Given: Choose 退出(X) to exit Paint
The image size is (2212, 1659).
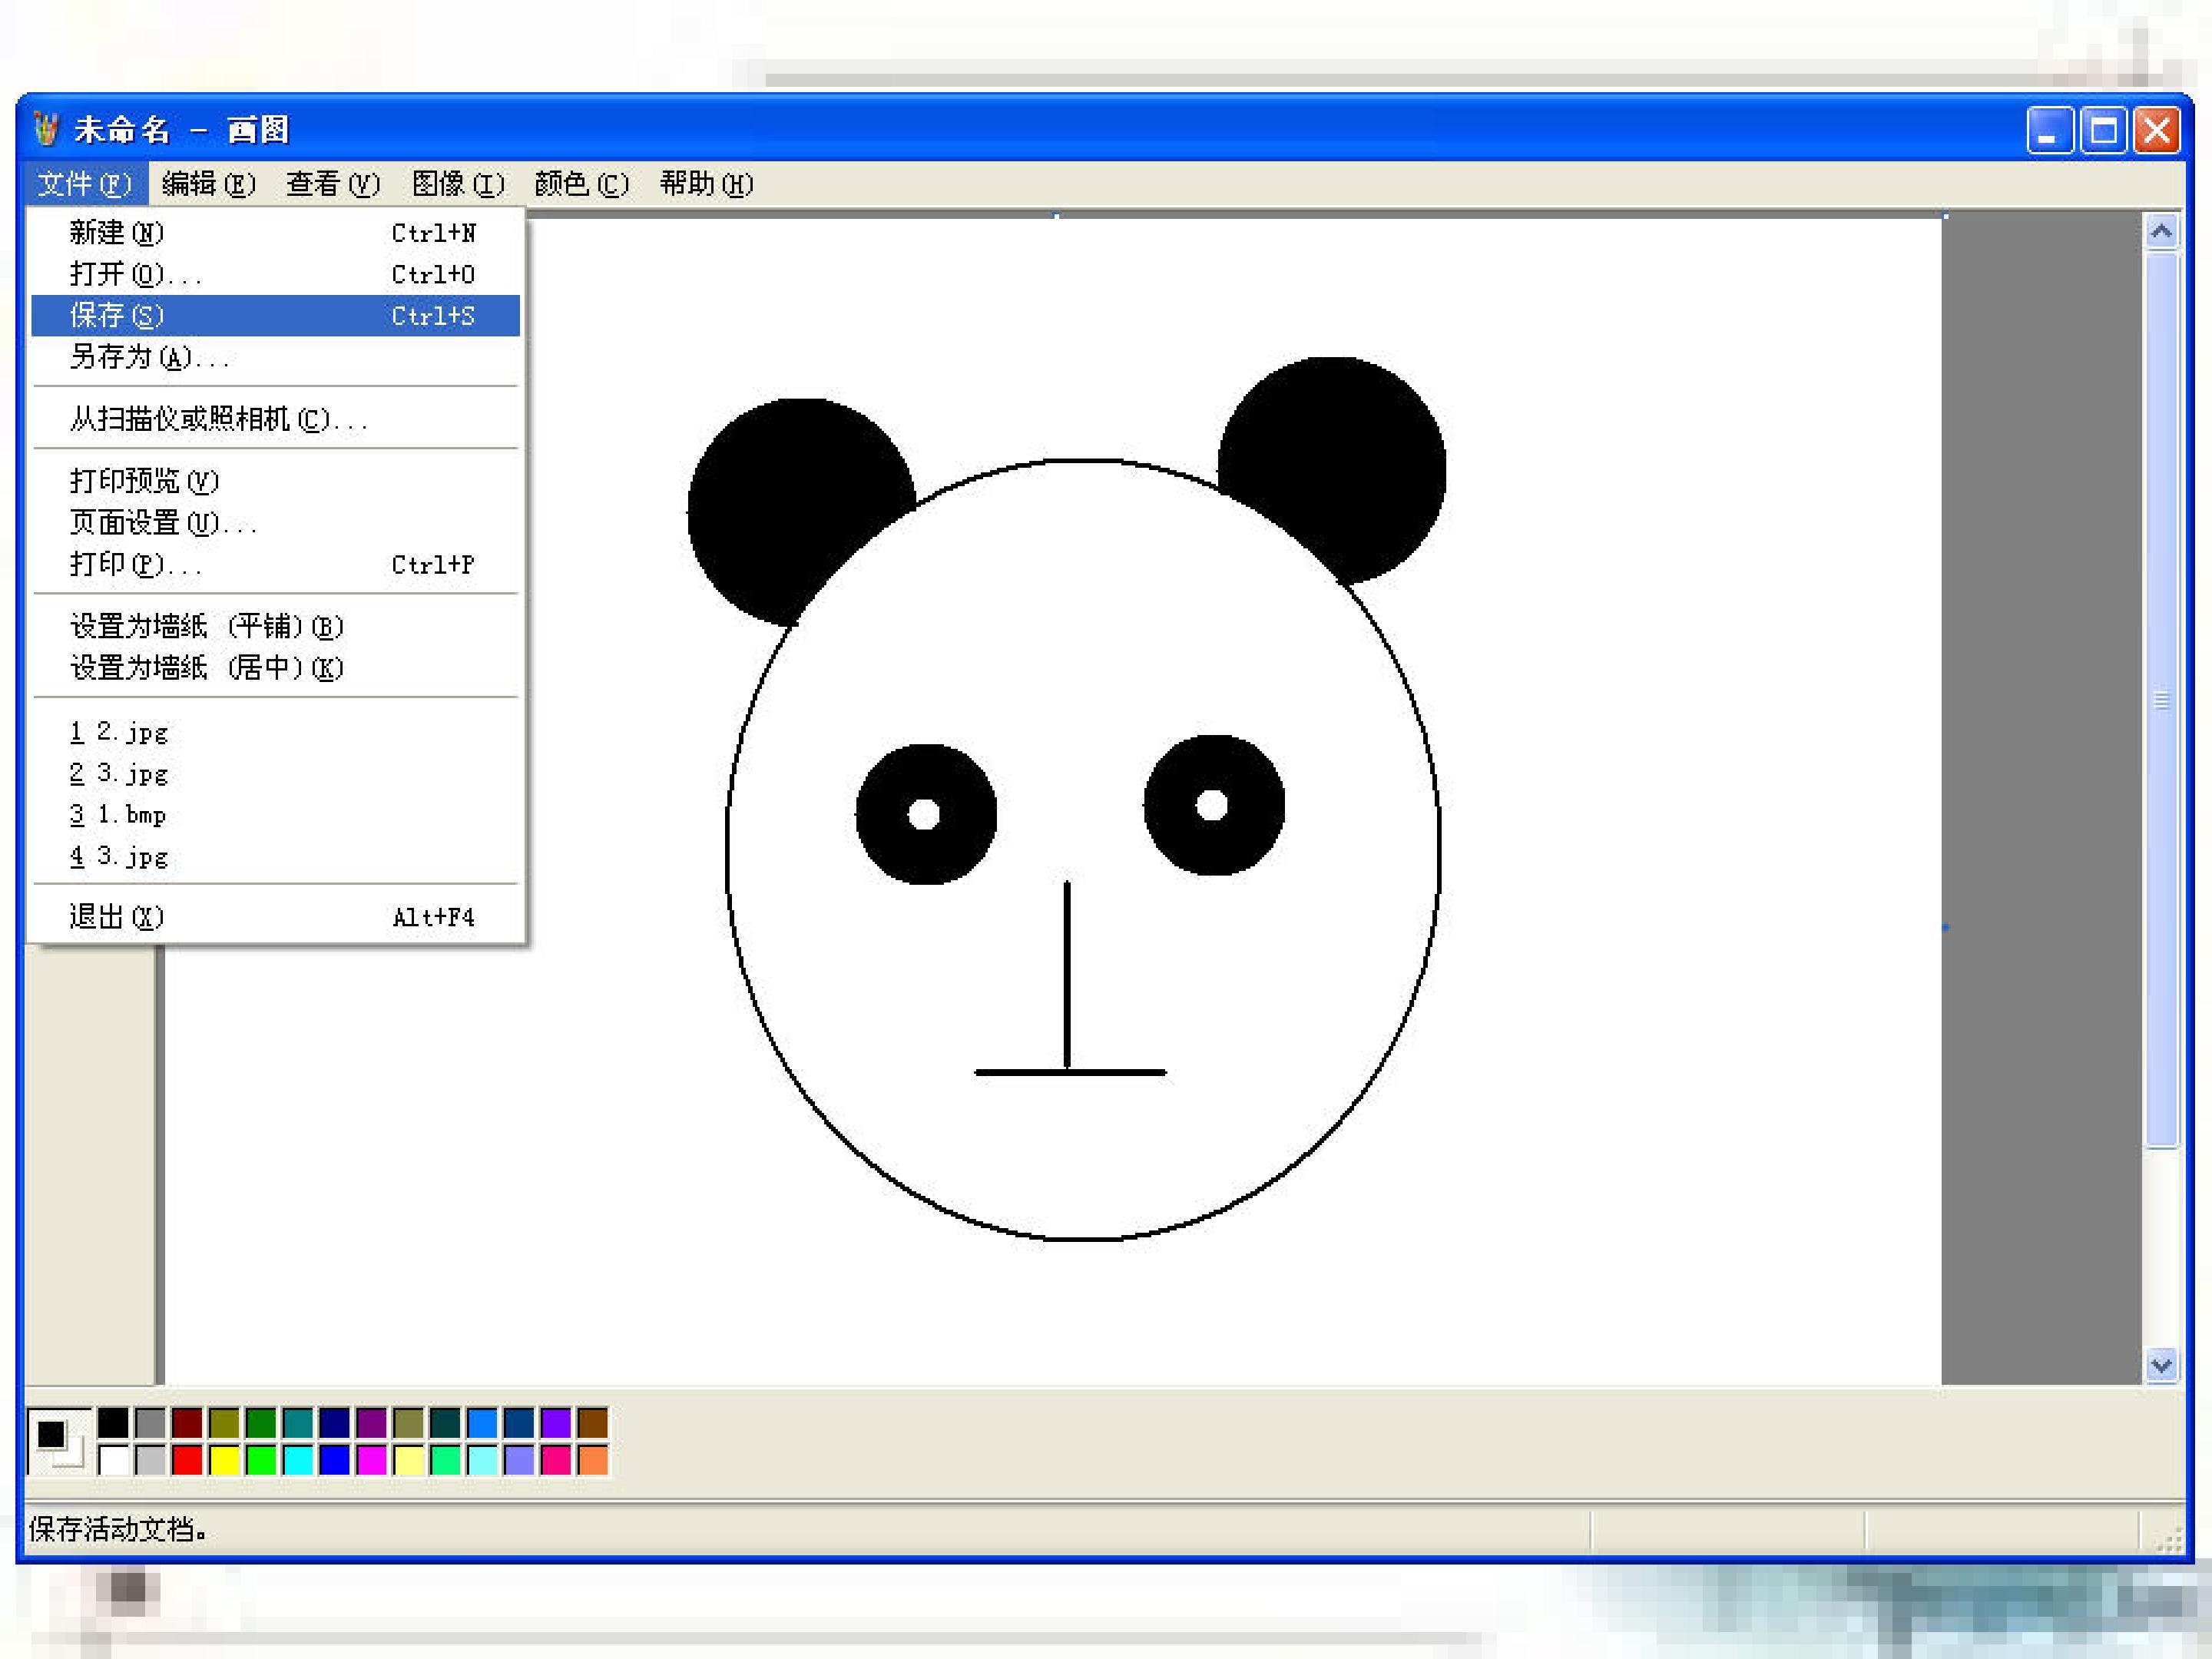Looking at the screenshot, I should pyautogui.click(x=275, y=917).
